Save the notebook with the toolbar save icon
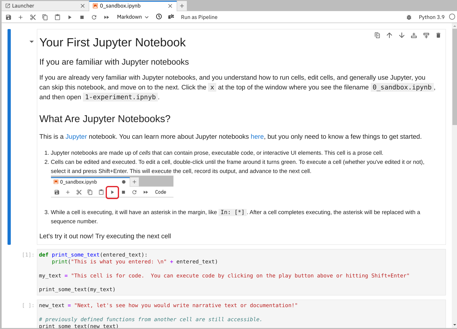457x329 pixels. [x=8, y=17]
